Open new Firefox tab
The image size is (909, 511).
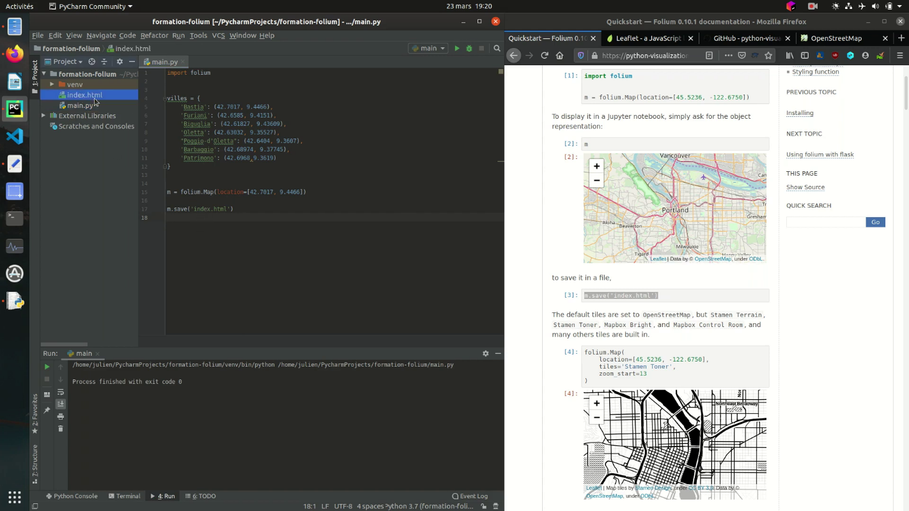click(901, 38)
